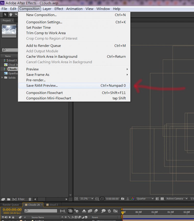Click the Project panel search field
Screen dimensions: 194x221
10,50
